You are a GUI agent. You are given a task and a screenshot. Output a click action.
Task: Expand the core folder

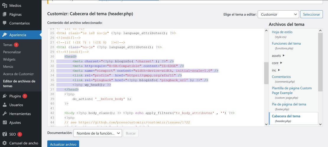(x=277, y=63)
